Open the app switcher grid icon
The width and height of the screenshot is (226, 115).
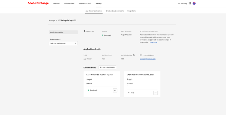pyautogui.click(x=190, y=3)
